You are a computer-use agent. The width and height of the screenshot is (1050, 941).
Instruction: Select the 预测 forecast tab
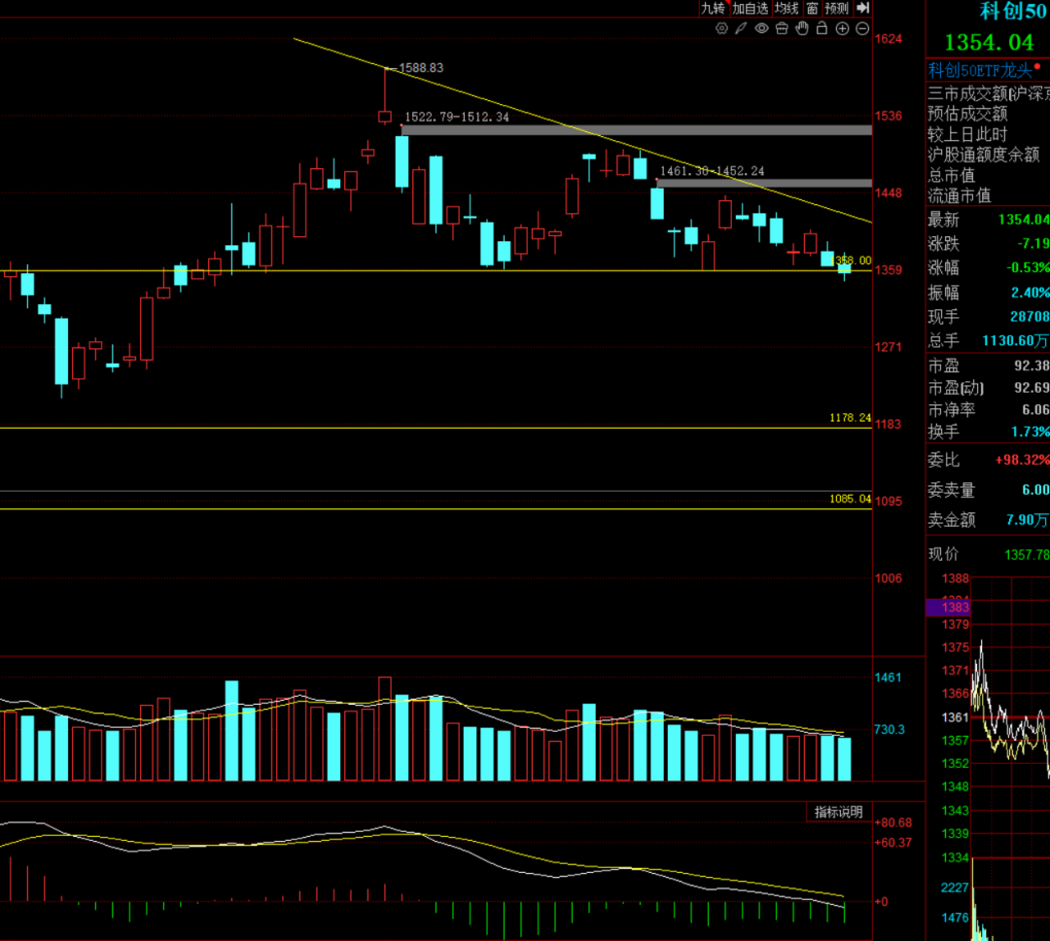(837, 8)
